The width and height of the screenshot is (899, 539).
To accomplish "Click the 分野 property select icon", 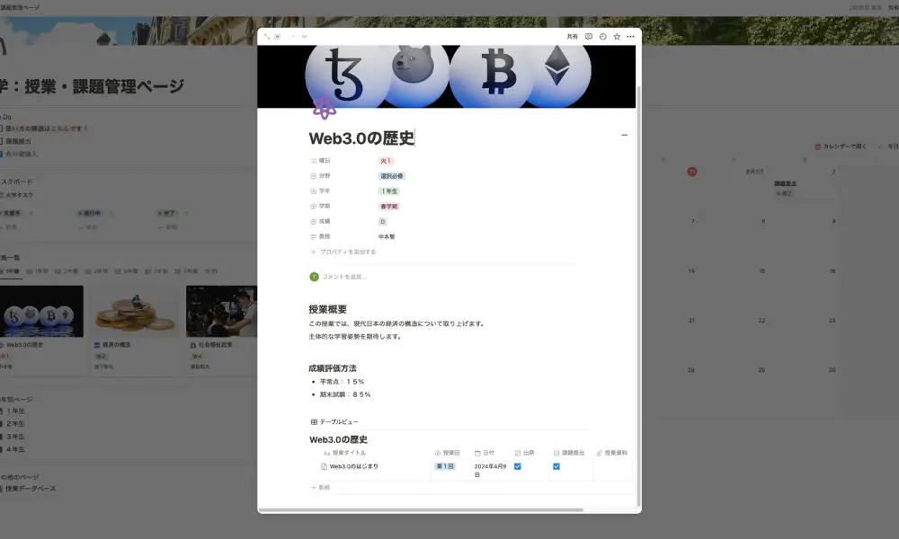I will (313, 176).
